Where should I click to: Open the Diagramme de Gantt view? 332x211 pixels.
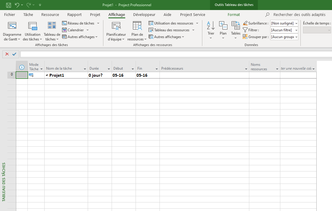(x=12, y=31)
